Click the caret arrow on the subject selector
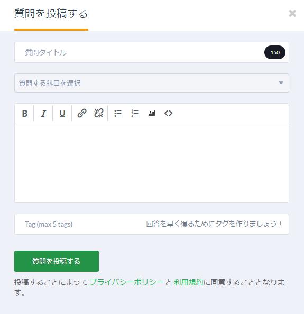Viewport: 304px width, 314px height. (281, 82)
